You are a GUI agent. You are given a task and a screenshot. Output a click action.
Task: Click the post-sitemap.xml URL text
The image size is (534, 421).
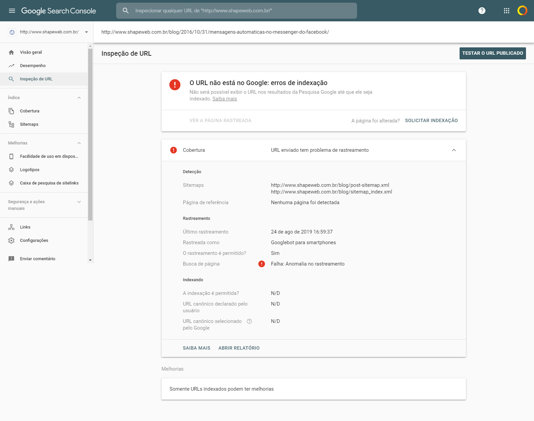coord(330,185)
